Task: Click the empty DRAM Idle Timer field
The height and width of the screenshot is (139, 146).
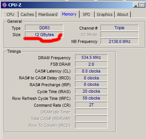Action: (91, 112)
